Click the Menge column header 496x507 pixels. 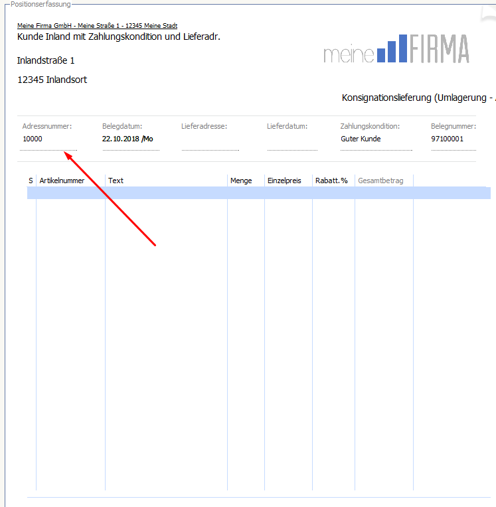click(246, 181)
